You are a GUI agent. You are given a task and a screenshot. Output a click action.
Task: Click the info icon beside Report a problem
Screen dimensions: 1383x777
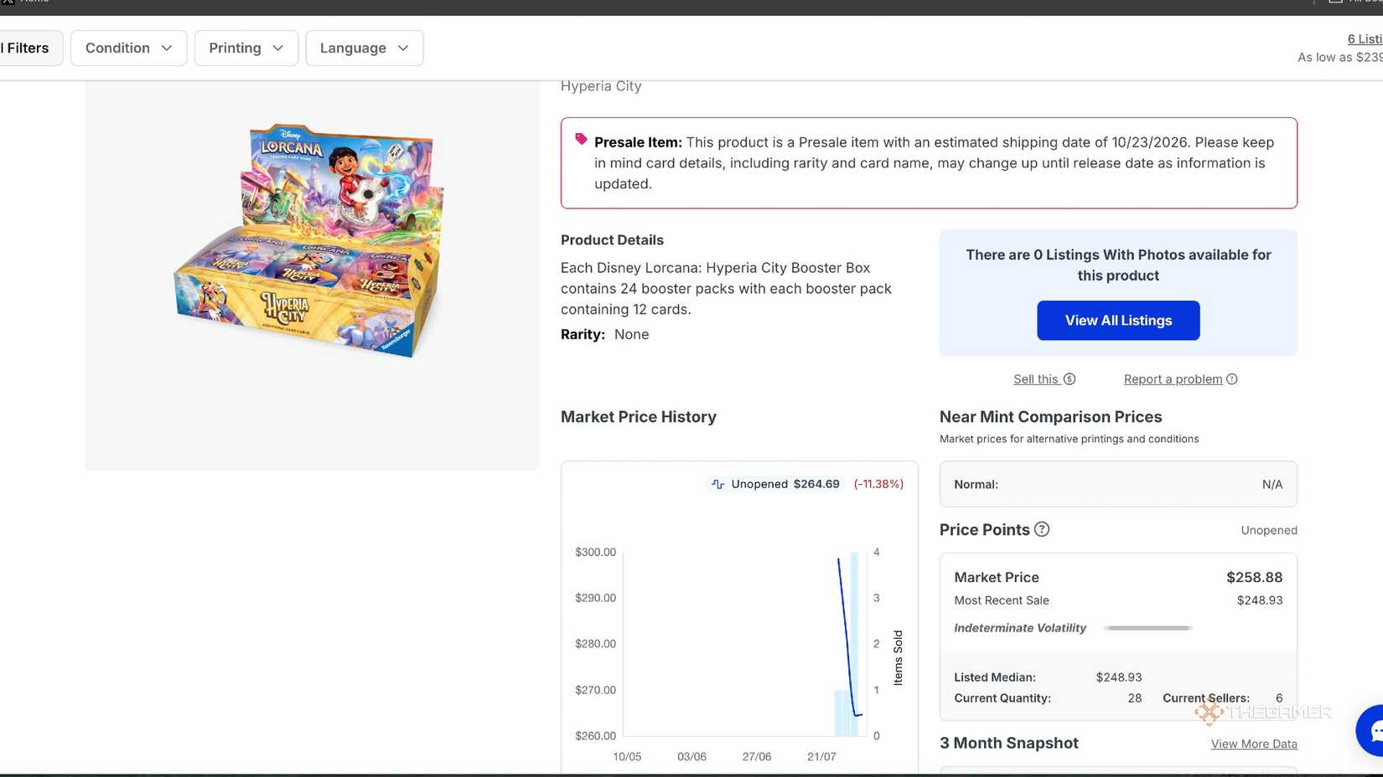[1232, 379]
